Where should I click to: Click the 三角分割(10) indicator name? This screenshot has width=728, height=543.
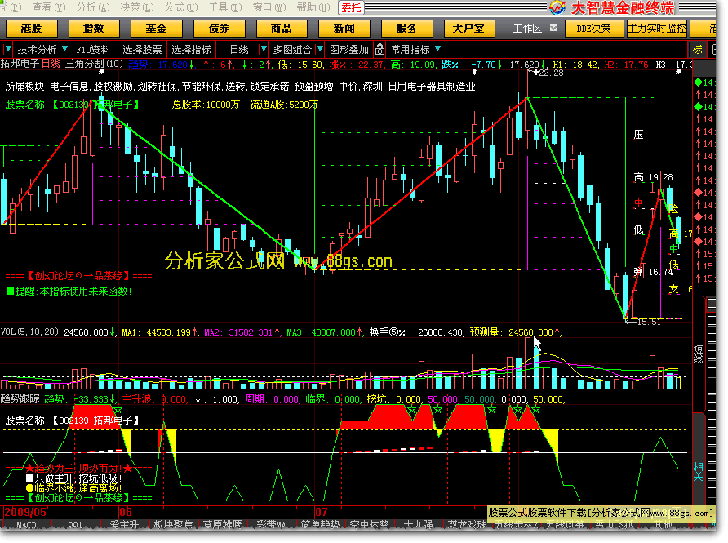(x=94, y=65)
